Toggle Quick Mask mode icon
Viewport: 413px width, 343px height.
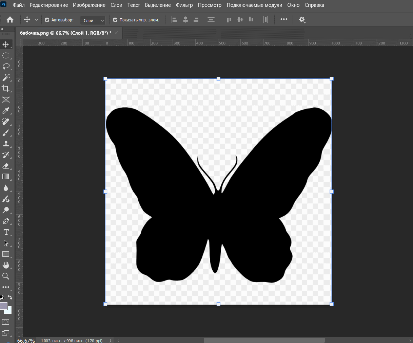tap(6, 322)
